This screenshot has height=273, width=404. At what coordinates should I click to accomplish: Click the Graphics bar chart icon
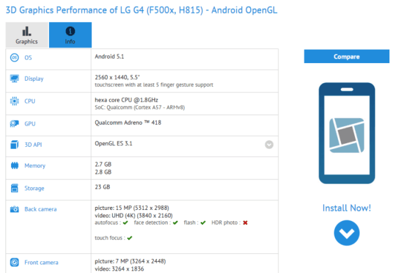pyautogui.click(x=26, y=31)
